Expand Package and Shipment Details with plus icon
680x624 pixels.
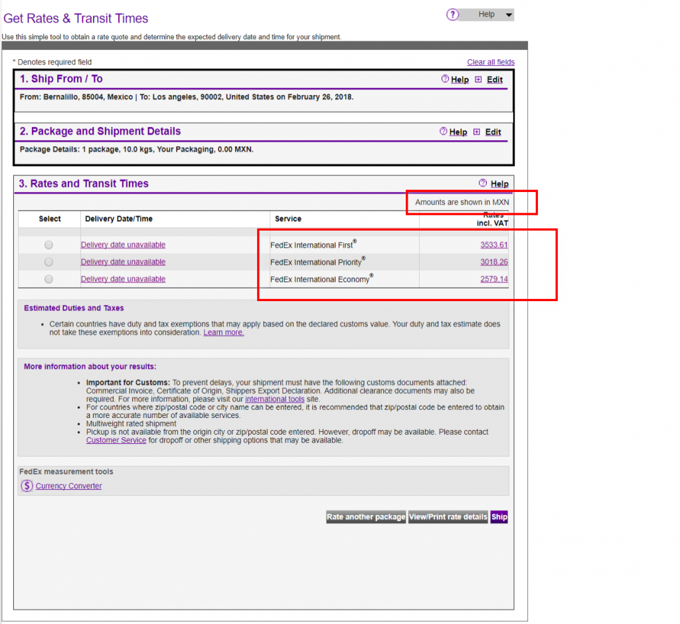(477, 132)
